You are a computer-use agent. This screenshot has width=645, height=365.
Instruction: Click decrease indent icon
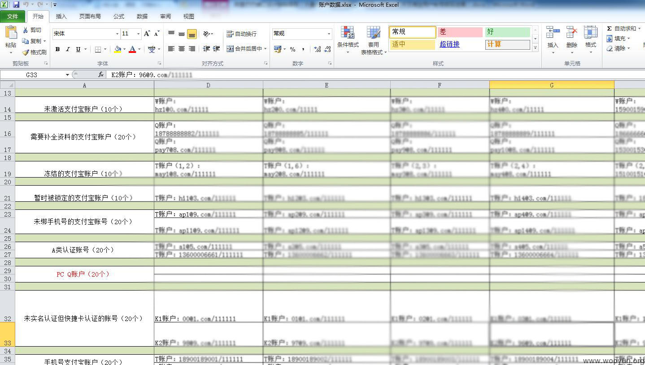coord(206,49)
